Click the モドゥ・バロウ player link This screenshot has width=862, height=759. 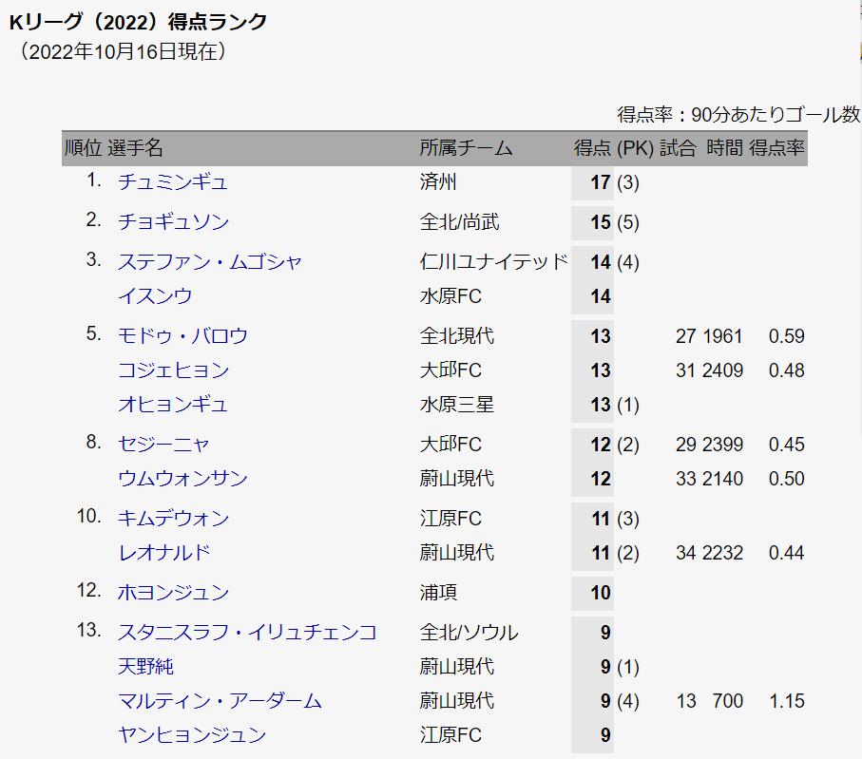pos(182,336)
